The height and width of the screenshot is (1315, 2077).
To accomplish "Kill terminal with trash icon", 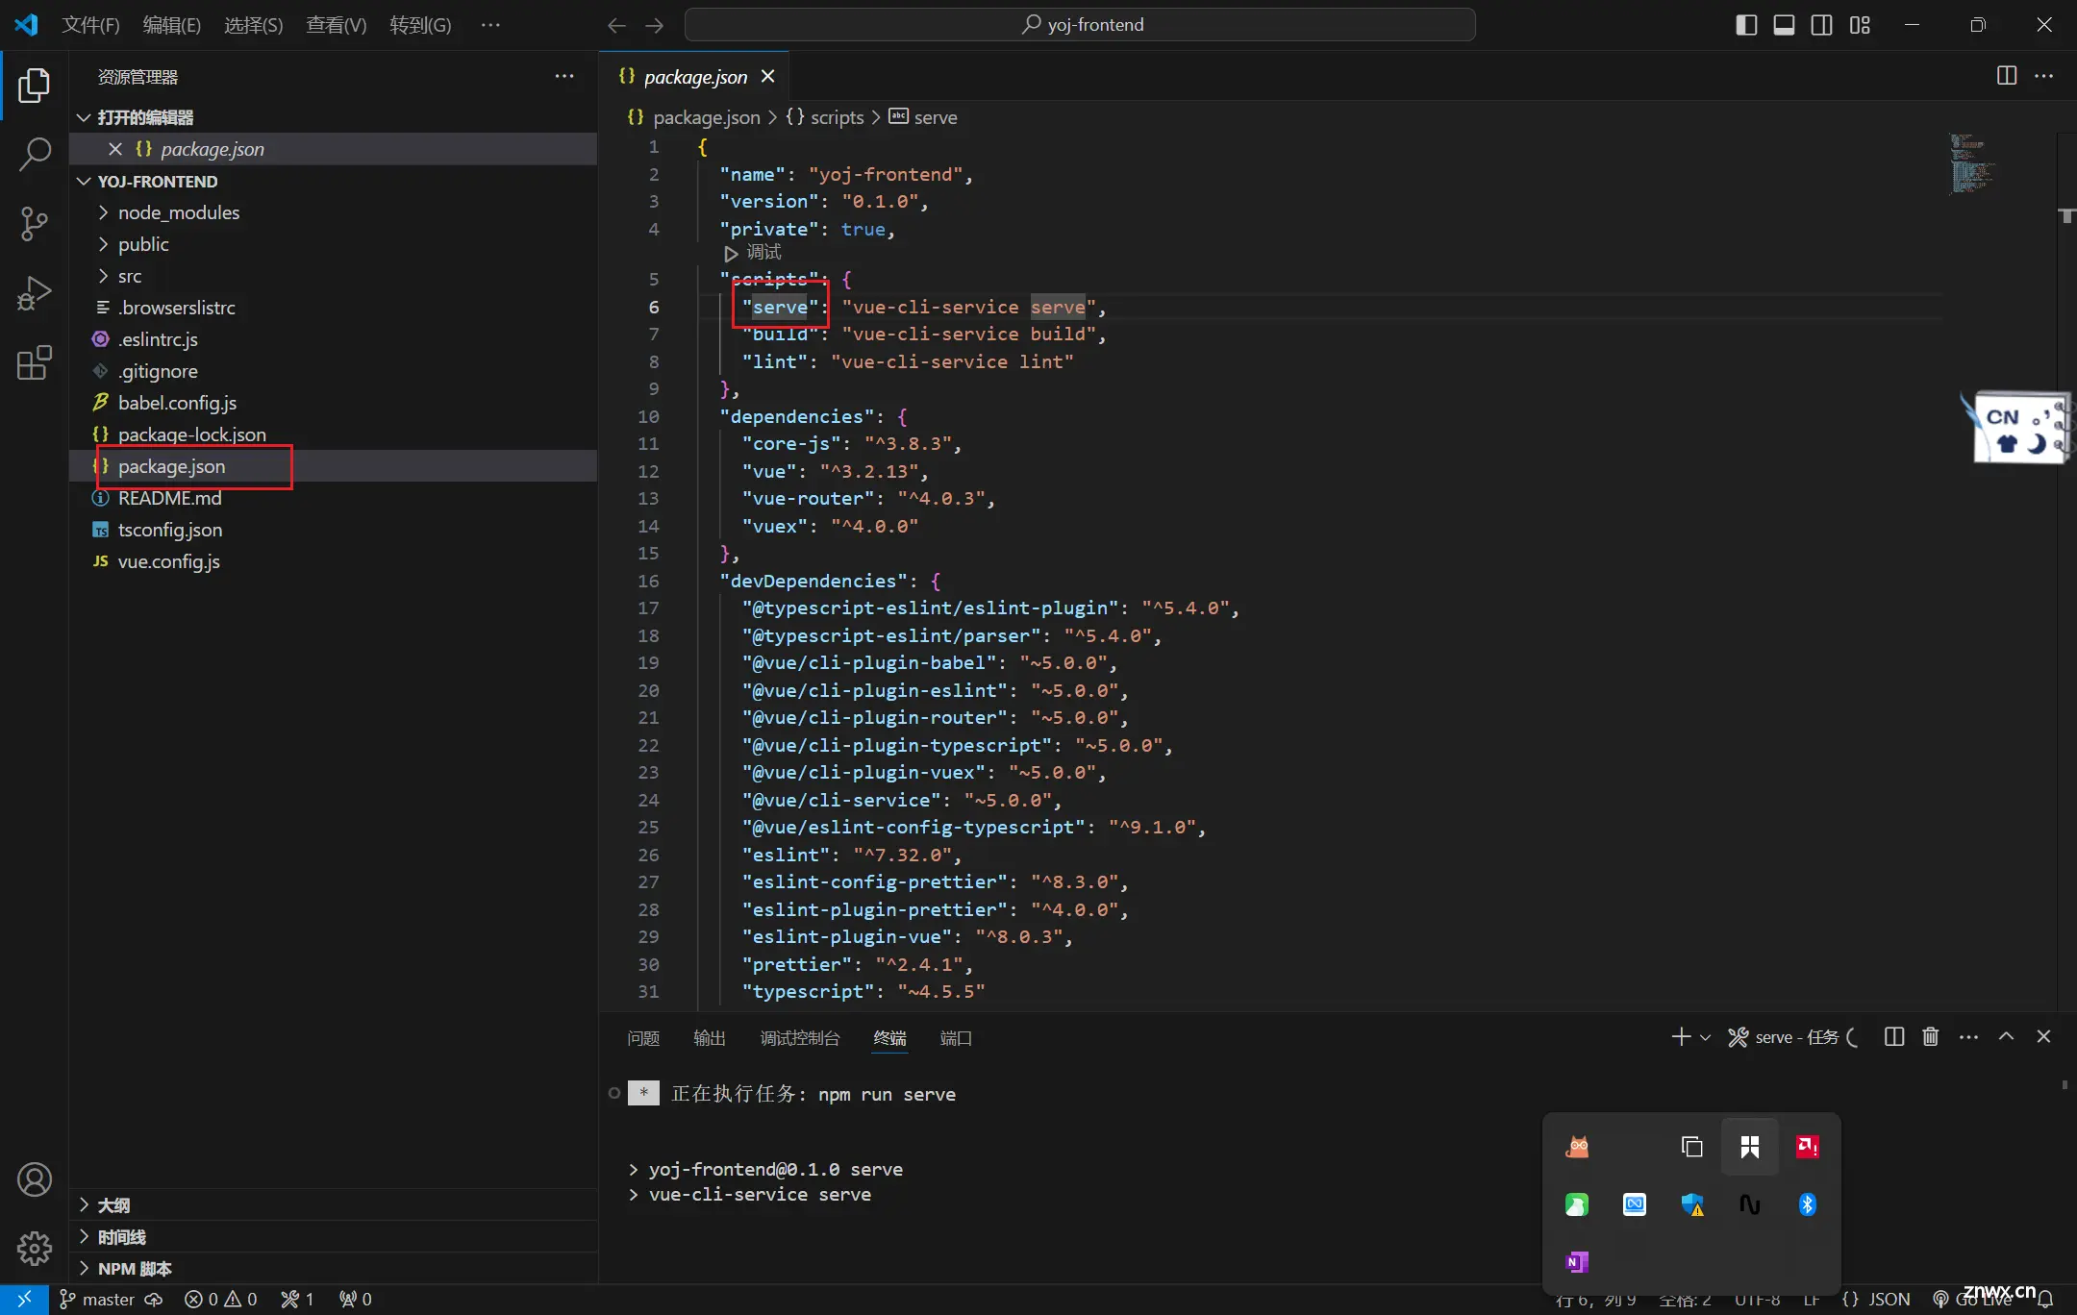I will [x=1931, y=1037].
